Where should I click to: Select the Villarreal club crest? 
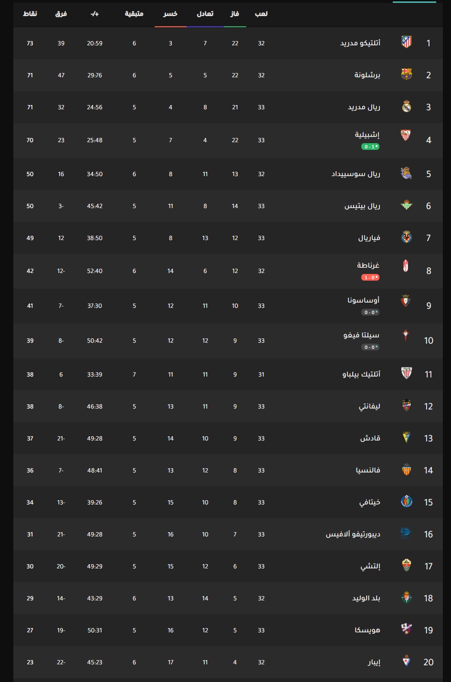point(406,237)
